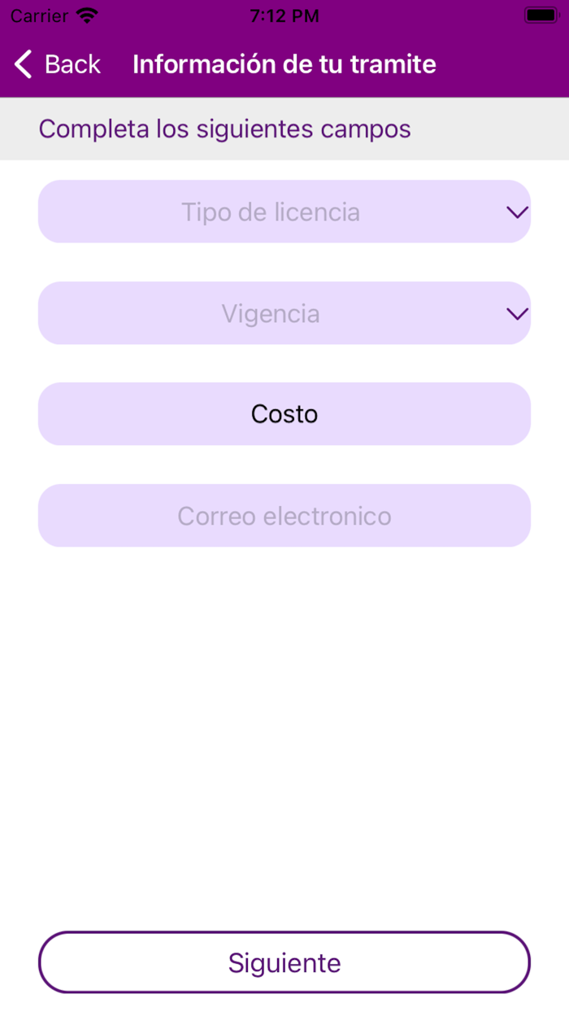Tap Siguiente to continue the tramite
This screenshot has width=569, height=1012.
click(x=284, y=962)
